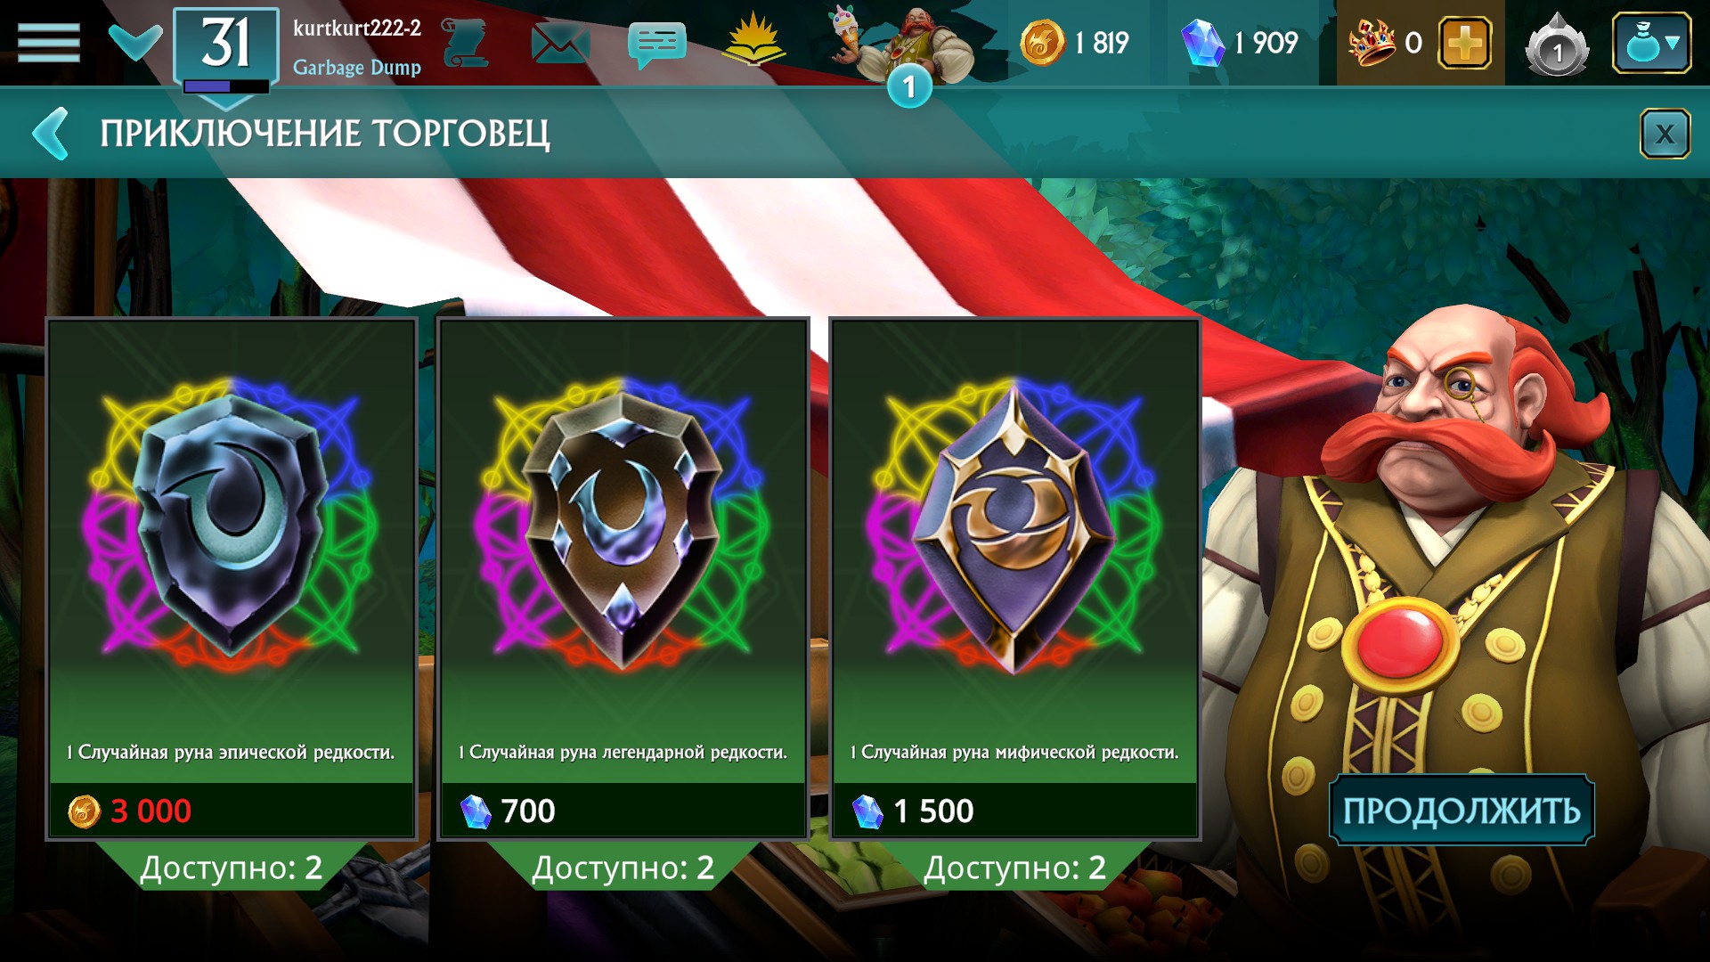Select the legendary rarity rune card
Viewport: 1710px width, 962px height.
[x=623, y=579]
